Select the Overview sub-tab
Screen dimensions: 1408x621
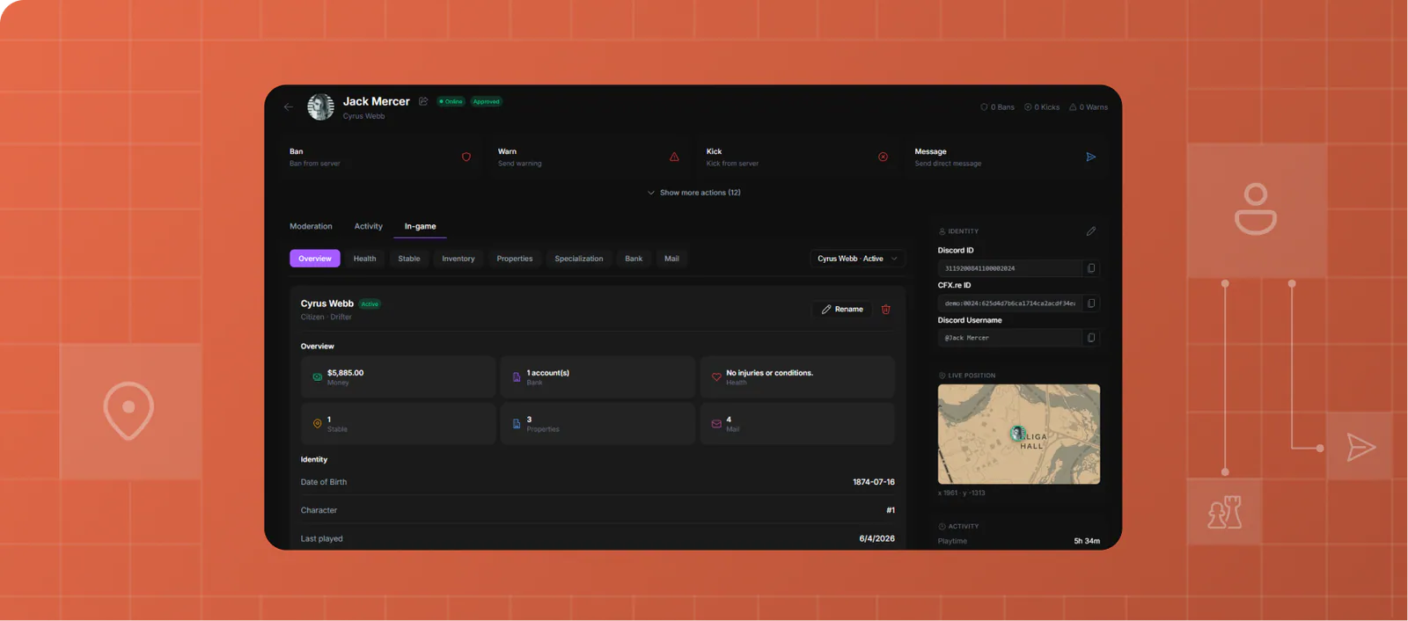(314, 259)
